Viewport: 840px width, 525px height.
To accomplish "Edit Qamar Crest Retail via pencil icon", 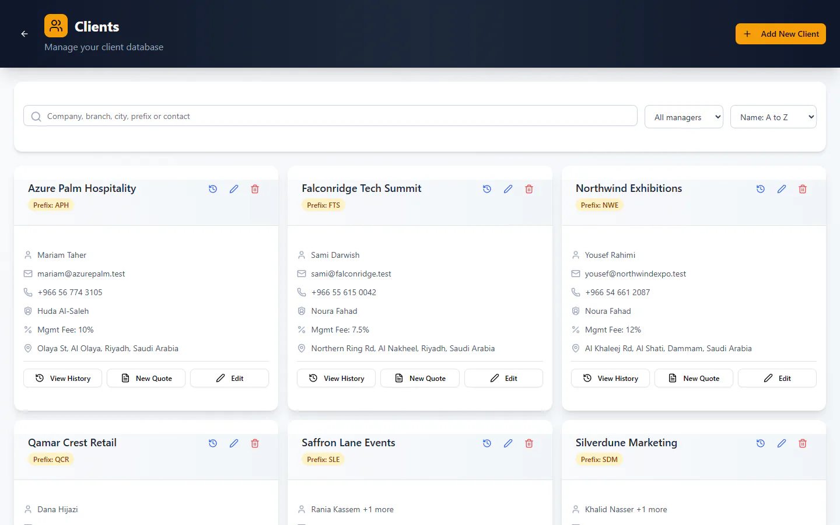I will [x=234, y=443].
